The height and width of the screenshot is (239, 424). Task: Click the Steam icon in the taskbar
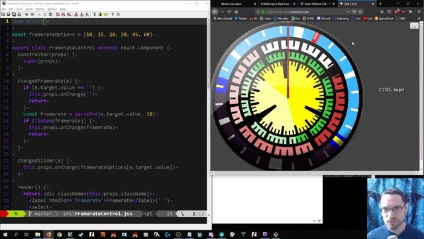[81, 234]
